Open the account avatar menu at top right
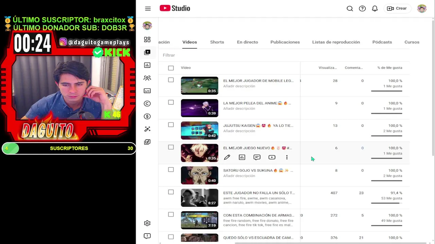Screen dimensions: 435x244 click(422, 8)
